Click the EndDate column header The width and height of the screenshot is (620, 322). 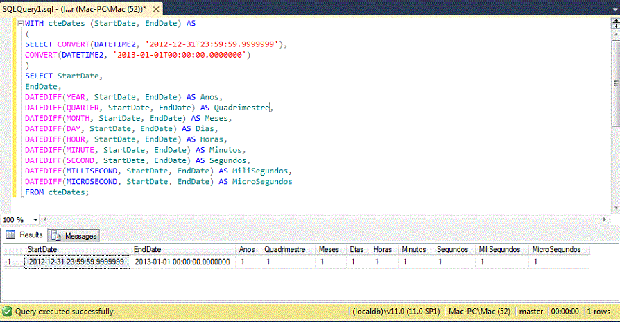[x=183, y=250]
